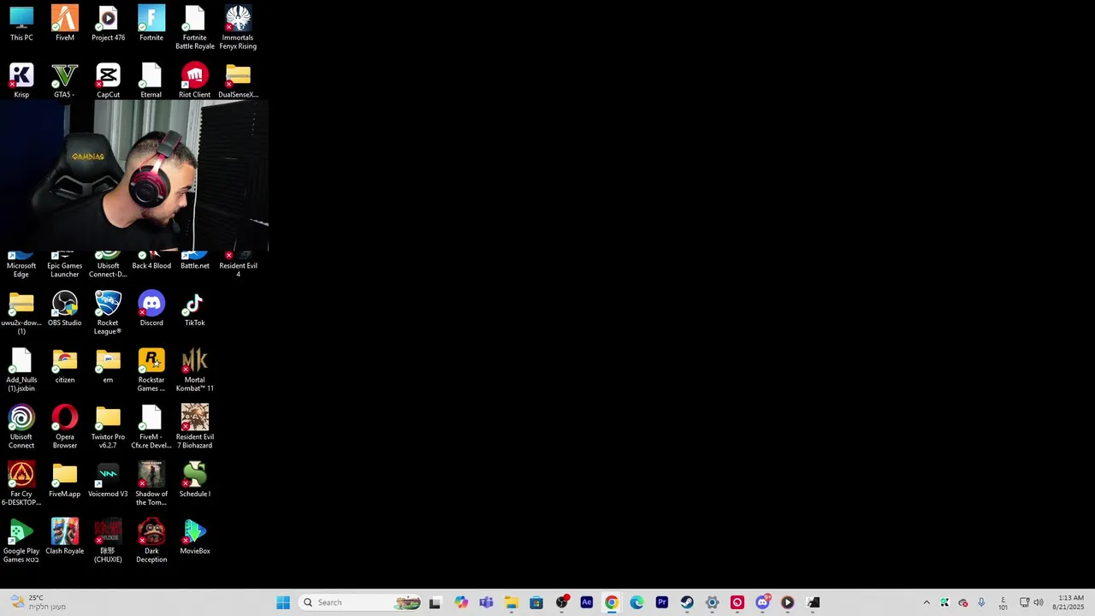
Task: Open Rockstar Games Launcher shortcut
Action: tap(151, 370)
